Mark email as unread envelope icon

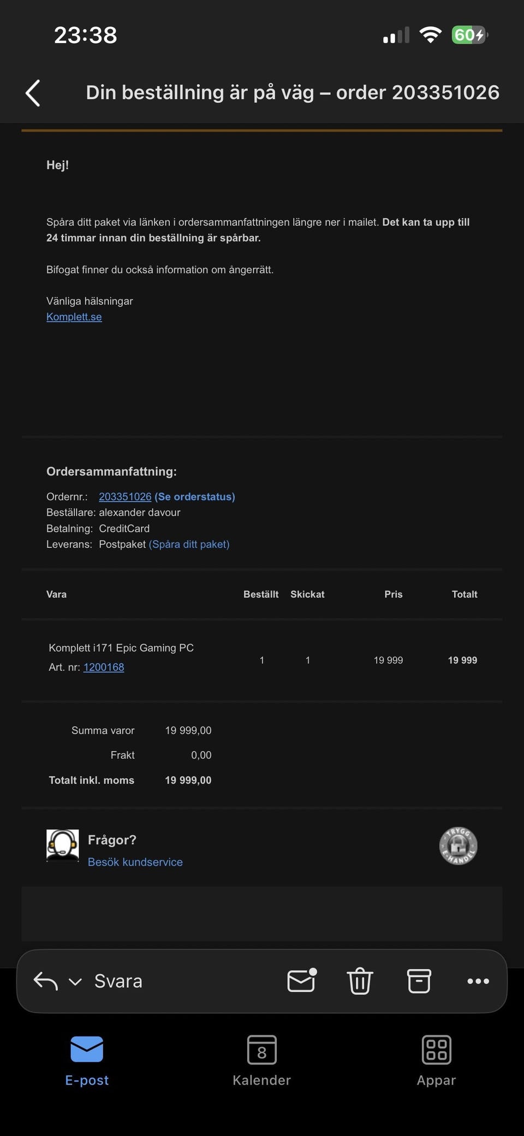click(302, 980)
